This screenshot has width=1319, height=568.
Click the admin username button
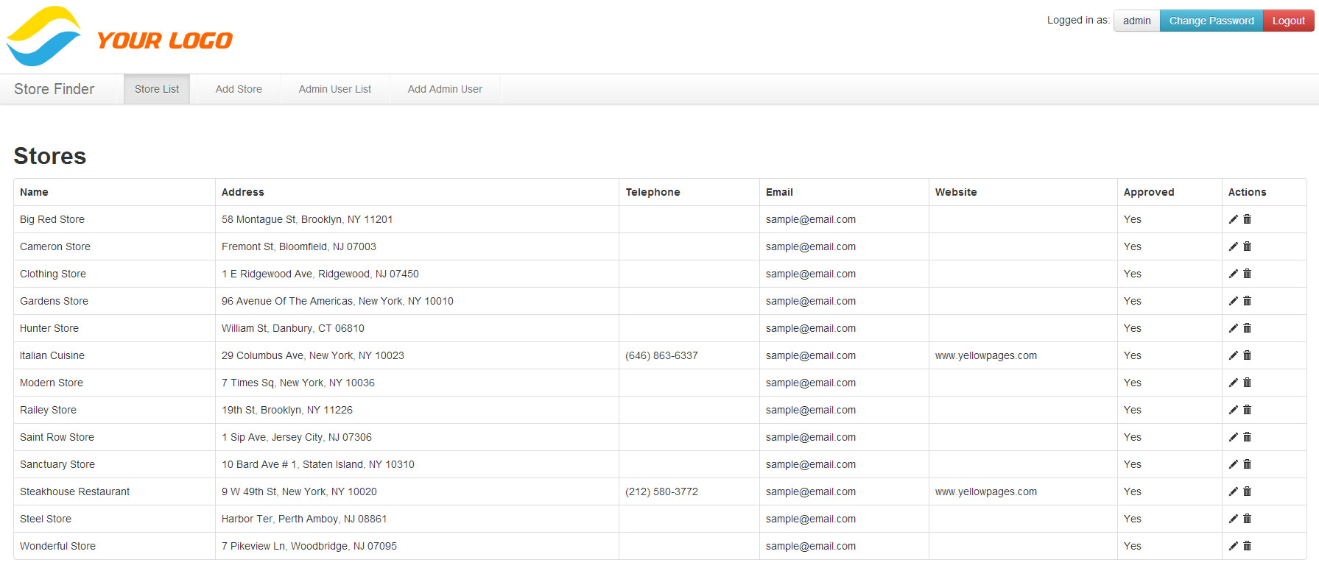tap(1137, 21)
